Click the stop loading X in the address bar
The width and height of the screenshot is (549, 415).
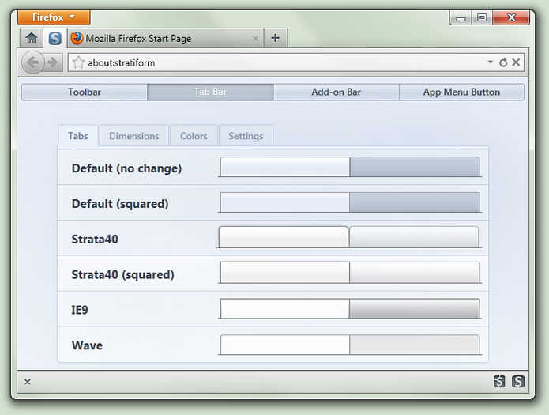click(516, 62)
